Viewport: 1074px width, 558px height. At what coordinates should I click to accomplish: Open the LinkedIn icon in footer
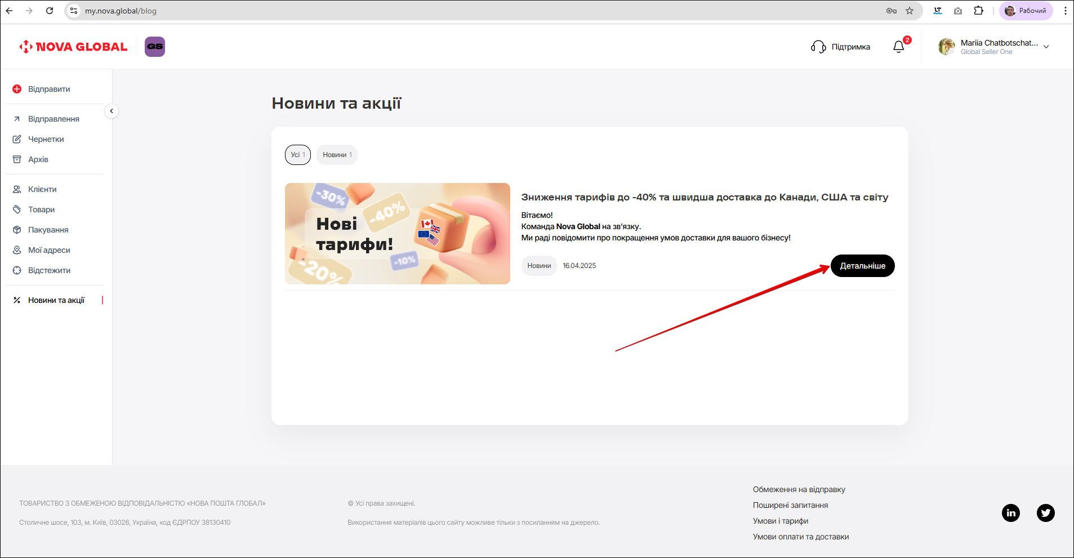pyautogui.click(x=1011, y=513)
